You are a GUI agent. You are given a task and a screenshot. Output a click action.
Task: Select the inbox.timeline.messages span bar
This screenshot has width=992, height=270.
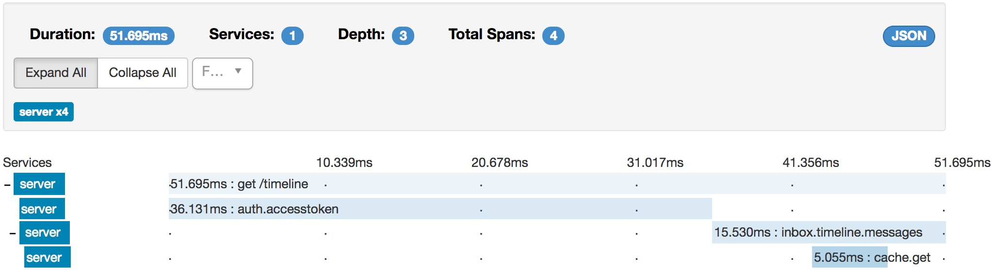(x=829, y=232)
